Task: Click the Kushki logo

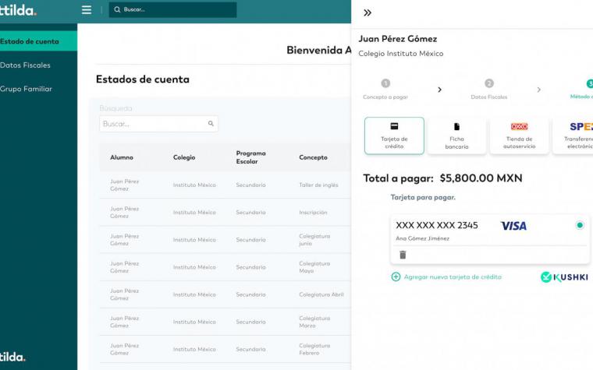Action: (x=564, y=277)
